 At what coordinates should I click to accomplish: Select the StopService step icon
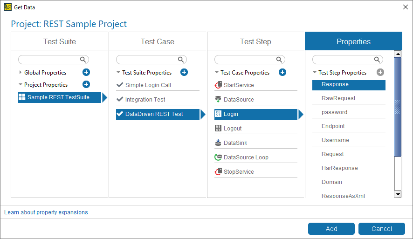coord(218,171)
